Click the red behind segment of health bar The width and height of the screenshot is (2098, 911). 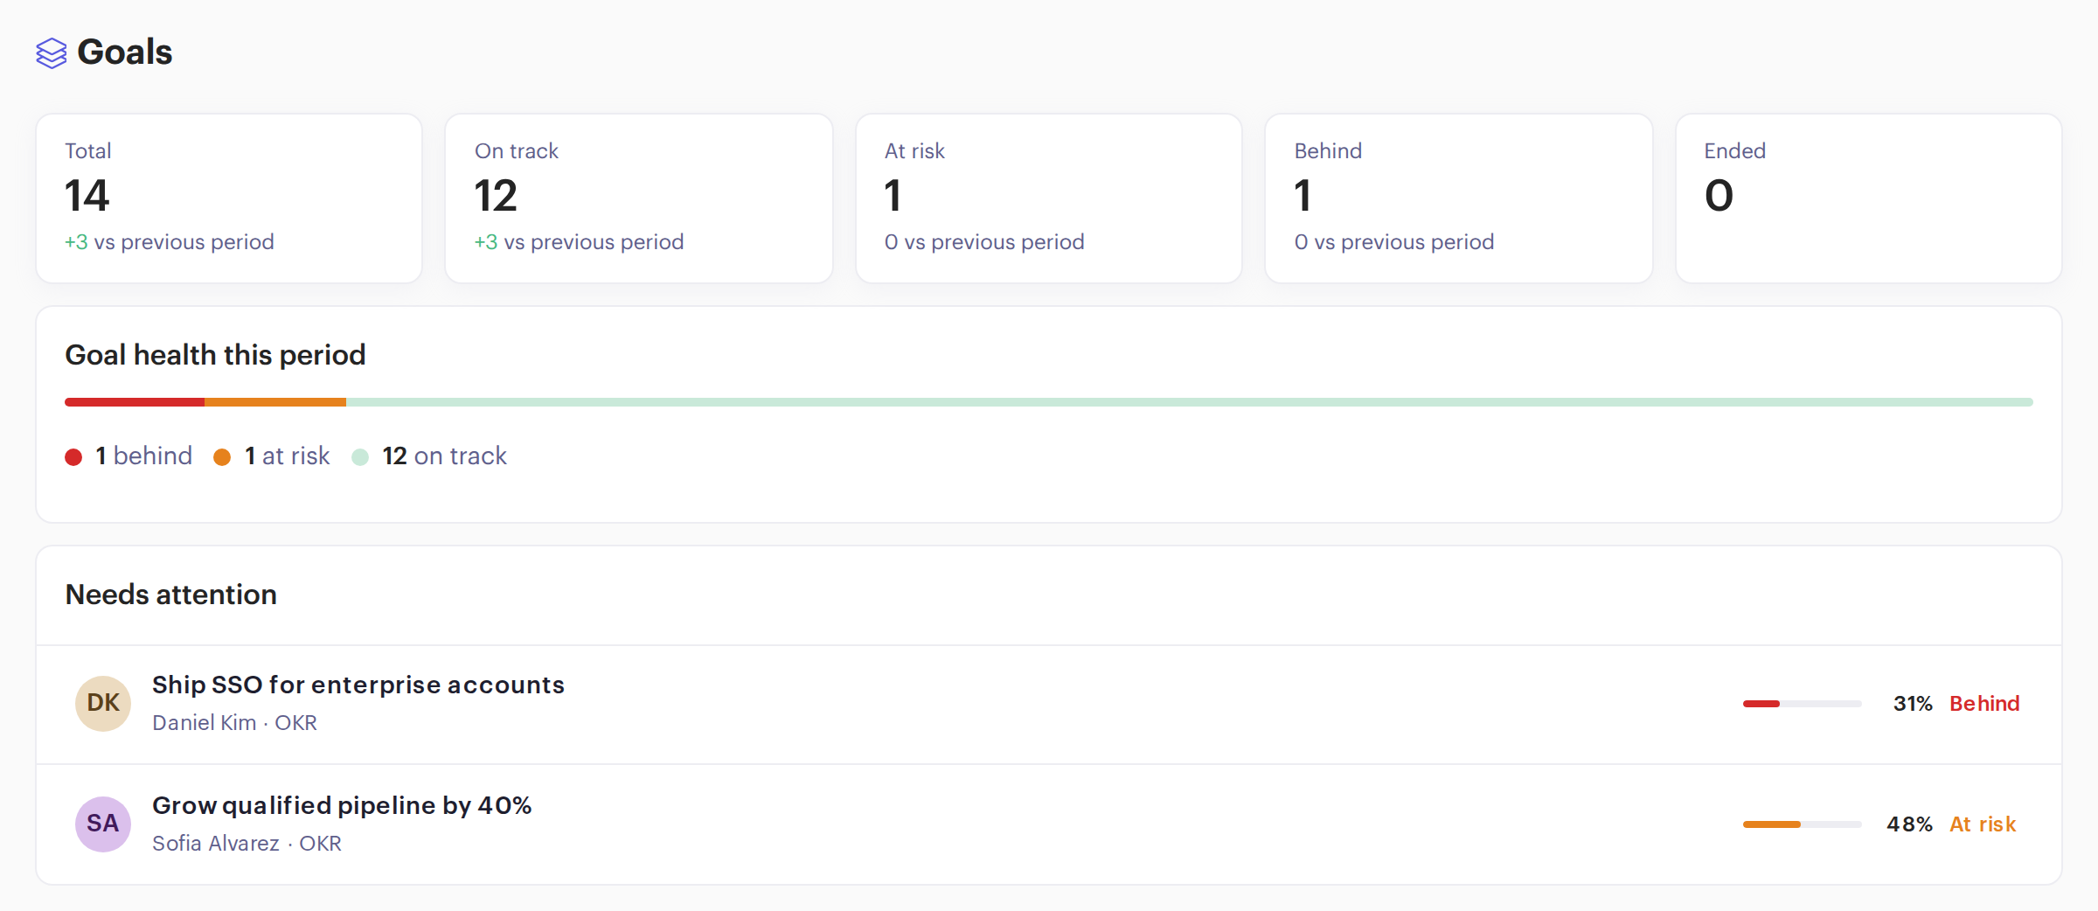(135, 402)
